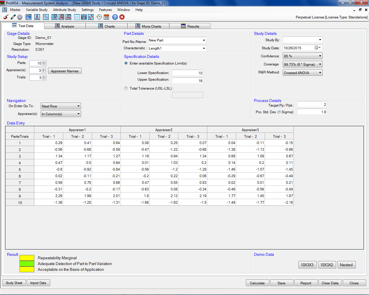Viewport: 369px width, 295px height.
Task: Click the green Adequate Detection result swatch
Action: click(27, 264)
